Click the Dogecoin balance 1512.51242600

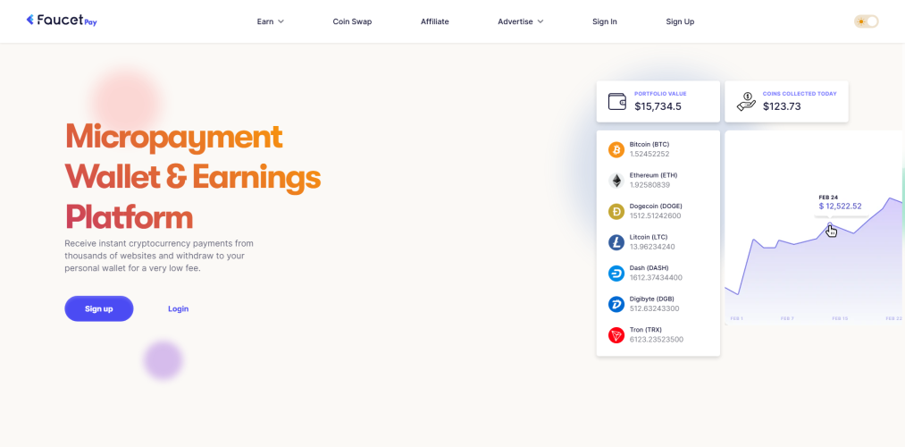click(x=656, y=216)
